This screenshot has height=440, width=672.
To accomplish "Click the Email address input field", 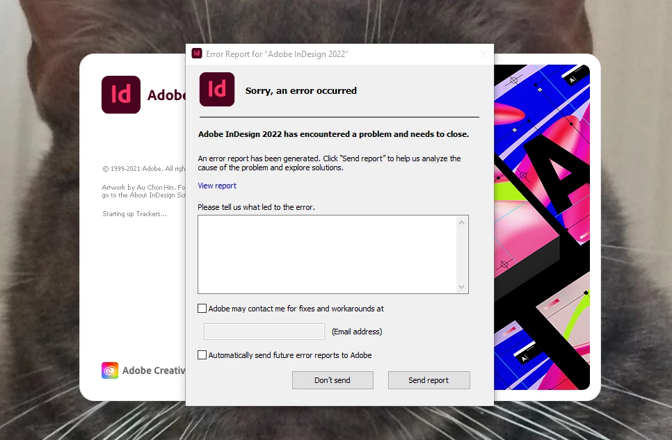I will [x=264, y=332].
